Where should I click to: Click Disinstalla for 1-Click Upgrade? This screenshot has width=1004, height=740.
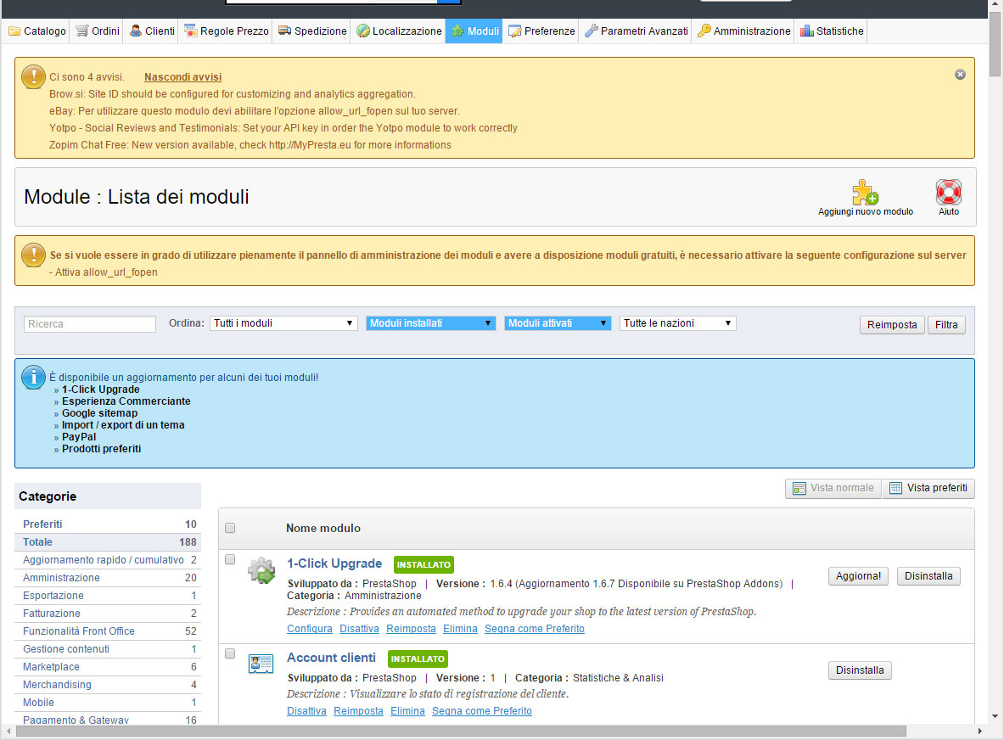[x=928, y=576]
